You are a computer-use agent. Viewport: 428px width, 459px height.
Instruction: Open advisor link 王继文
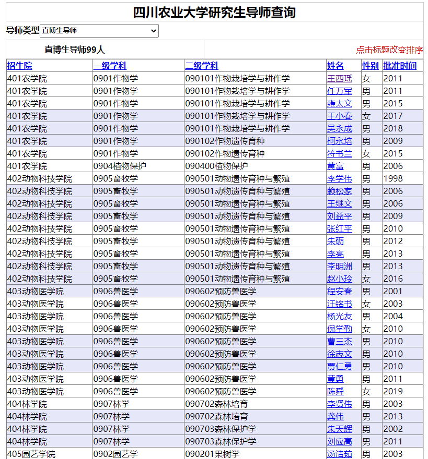pyautogui.click(x=339, y=204)
